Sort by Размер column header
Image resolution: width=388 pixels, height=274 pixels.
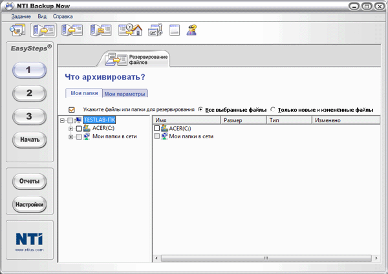(243, 120)
